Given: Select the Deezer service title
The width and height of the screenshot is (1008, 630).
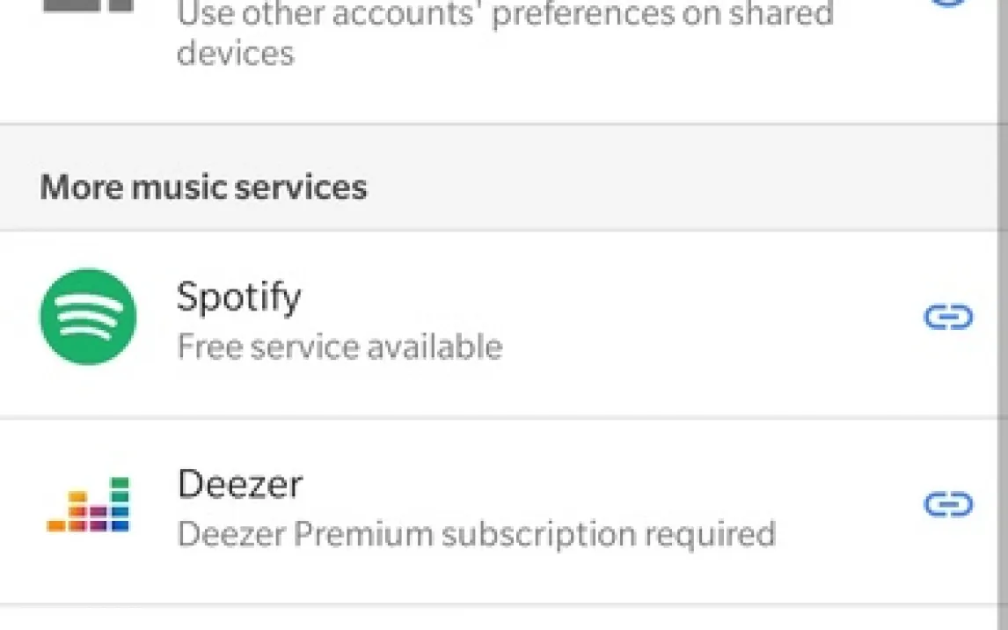Looking at the screenshot, I should [x=239, y=484].
